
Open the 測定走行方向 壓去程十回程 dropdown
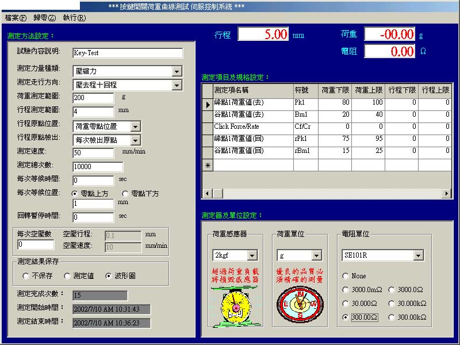click(177, 85)
